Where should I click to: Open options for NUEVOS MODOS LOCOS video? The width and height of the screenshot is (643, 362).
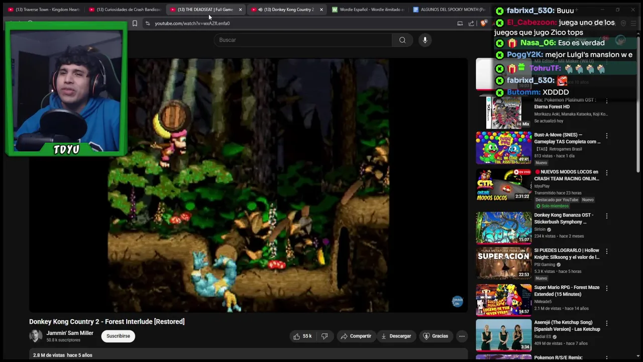[x=606, y=172]
